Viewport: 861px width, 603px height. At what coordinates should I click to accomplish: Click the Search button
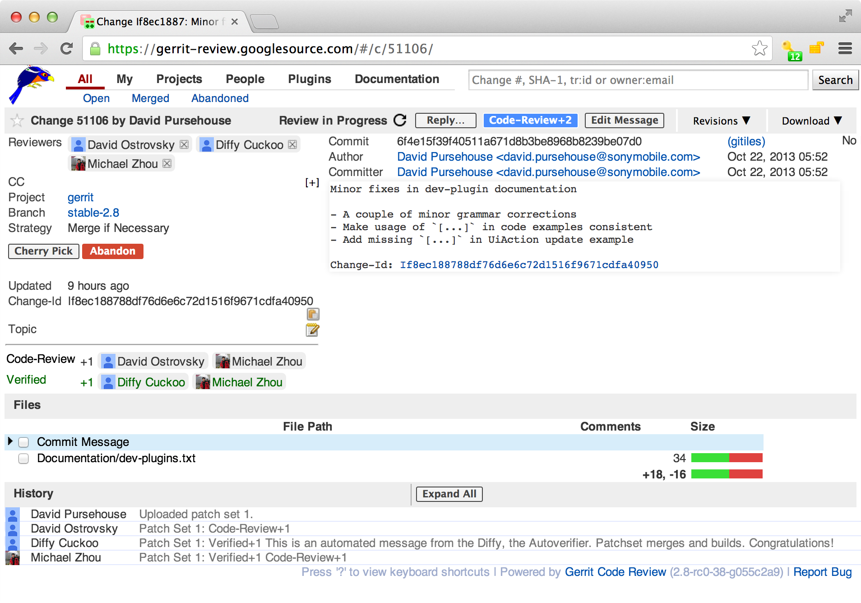(835, 80)
